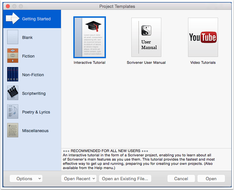Click the graduation cap Interactive Tutorial thumbnail
234x190 pixels.
pyautogui.click(x=90, y=37)
